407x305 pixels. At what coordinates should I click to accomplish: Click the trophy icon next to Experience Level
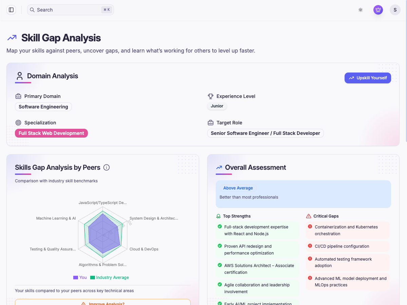(210, 96)
